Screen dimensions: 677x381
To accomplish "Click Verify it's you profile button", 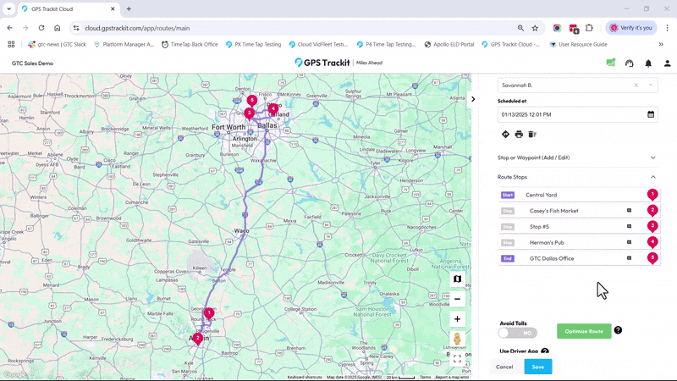I will click(x=630, y=28).
